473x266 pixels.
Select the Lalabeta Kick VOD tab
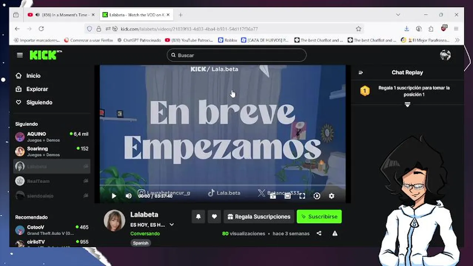[137, 15]
